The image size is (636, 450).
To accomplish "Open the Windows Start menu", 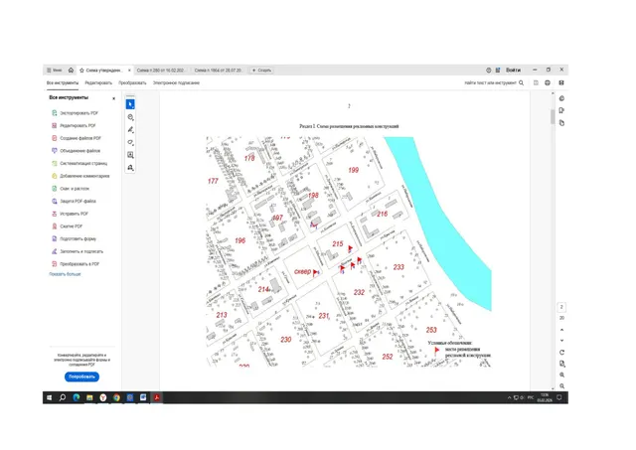I will [49, 397].
